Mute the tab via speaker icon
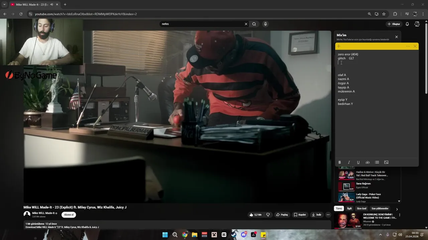 point(51,4)
